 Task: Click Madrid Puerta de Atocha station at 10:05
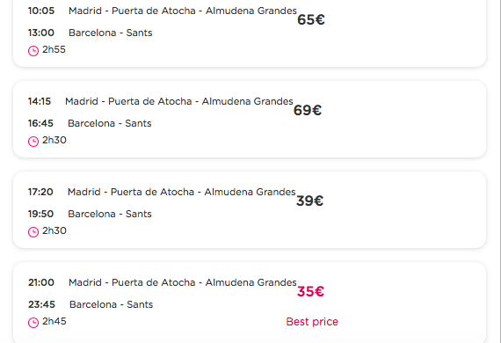click(183, 11)
